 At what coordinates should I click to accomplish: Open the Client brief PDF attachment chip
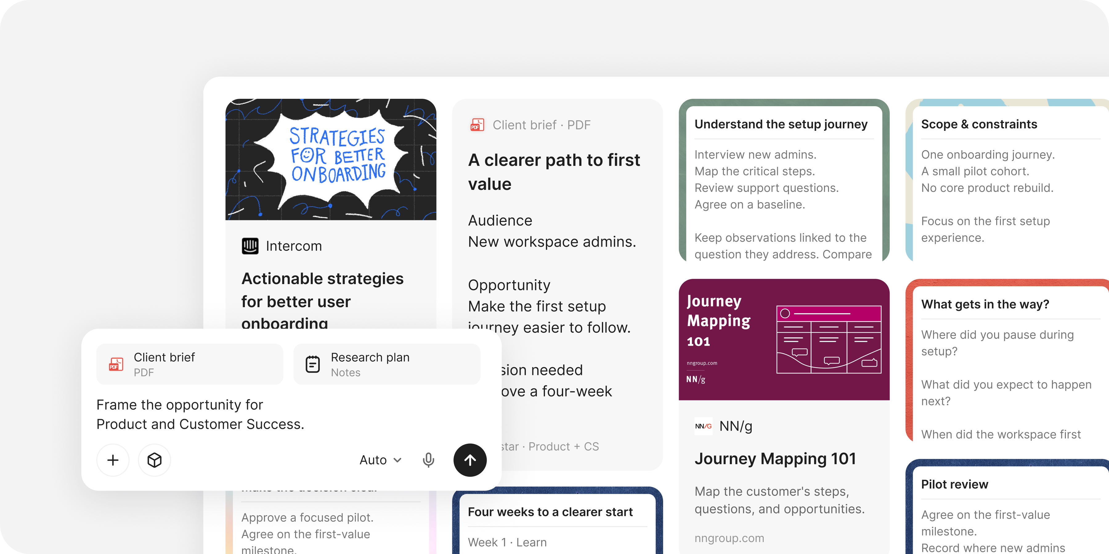pos(189,364)
